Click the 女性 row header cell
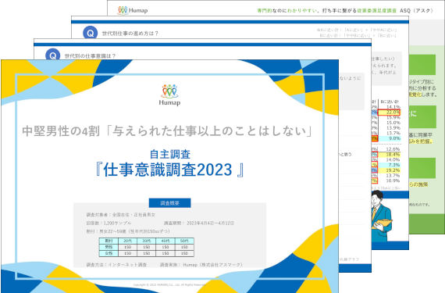This screenshot has width=445, height=293. pyautogui.click(x=109, y=253)
